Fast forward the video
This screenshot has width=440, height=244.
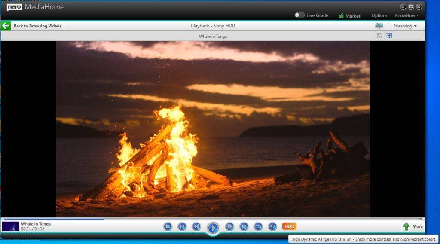click(x=229, y=226)
